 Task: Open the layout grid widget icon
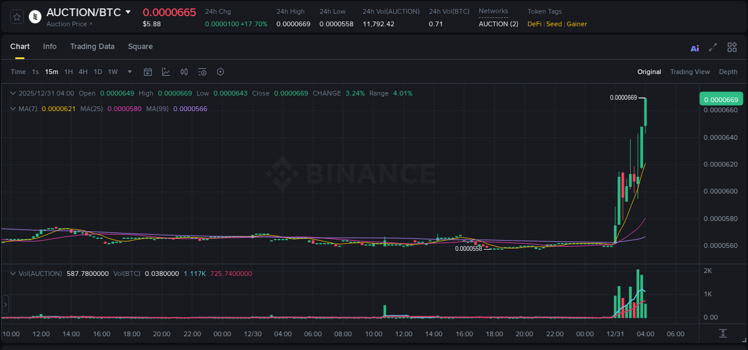tap(732, 48)
